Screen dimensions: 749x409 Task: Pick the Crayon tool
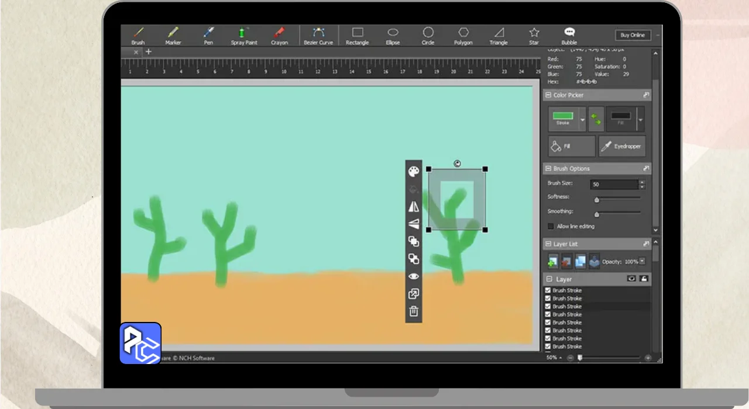[x=279, y=36]
